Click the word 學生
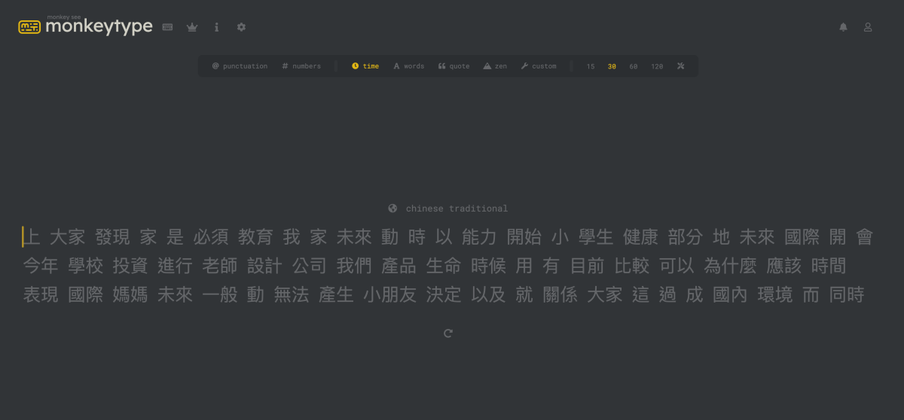The width and height of the screenshot is (904, 420). click(x=596, y=237)
